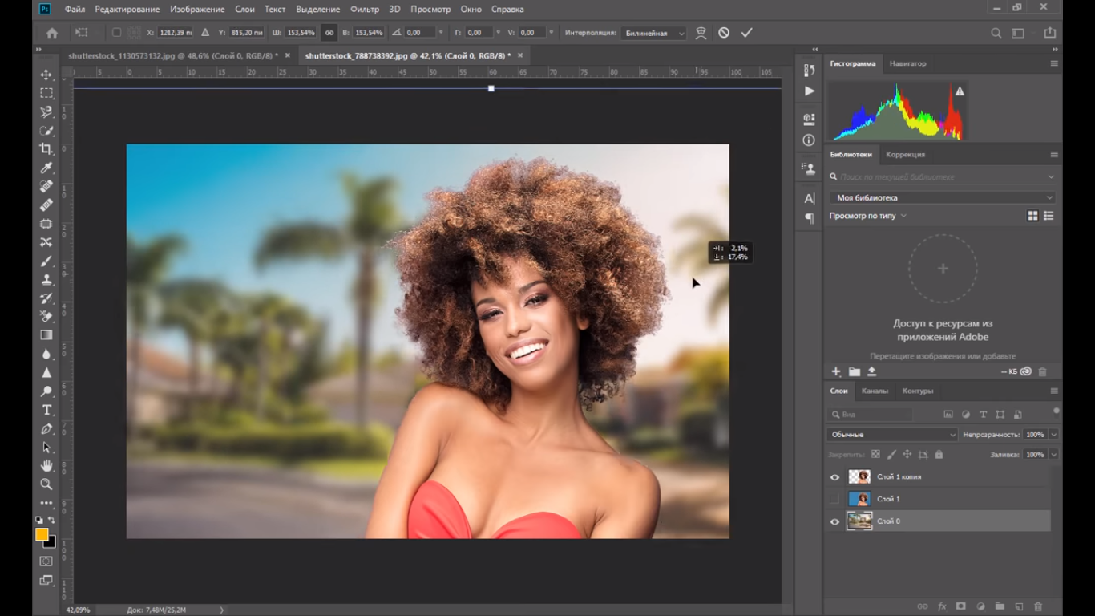Image resolution: width=1095 pixels, height=616 pixels.
Task: Cancel the transform in options bar
Action: click(x=724, y=33)
